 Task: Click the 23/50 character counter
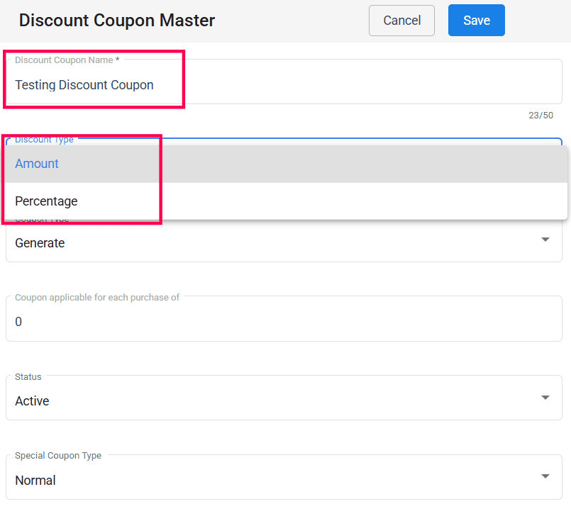click(540, 115)
